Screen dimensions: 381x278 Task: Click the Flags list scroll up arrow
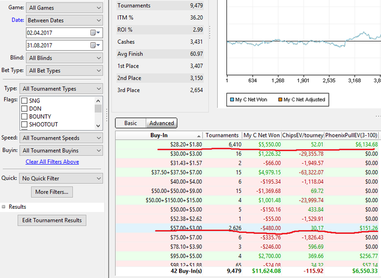tap(98, 100)
